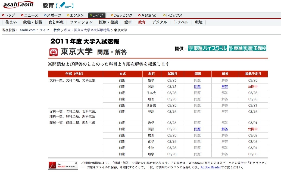Click the red 東京大学 emblem icon

coord(54,52)
